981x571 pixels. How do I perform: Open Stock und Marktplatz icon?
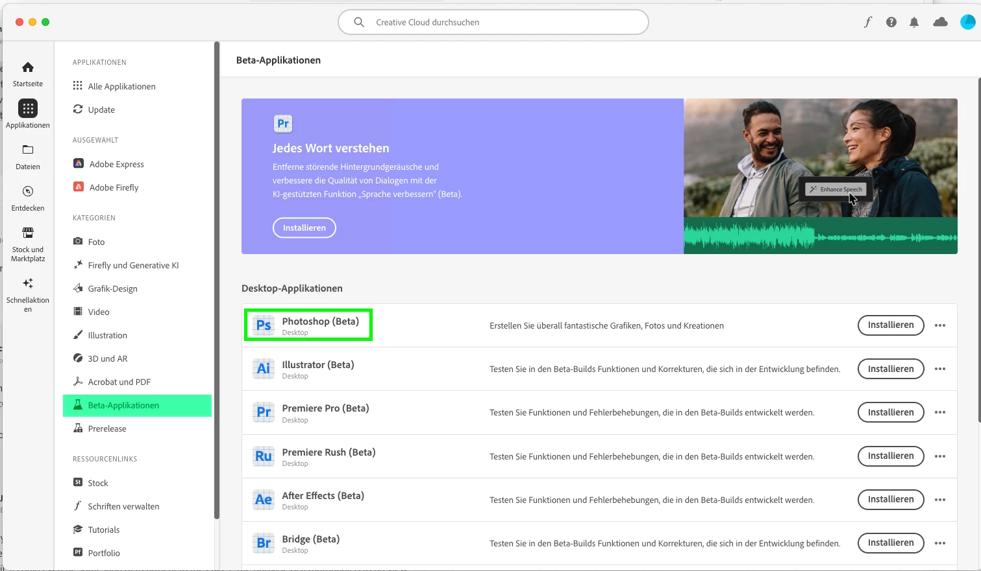pos(28,233)
